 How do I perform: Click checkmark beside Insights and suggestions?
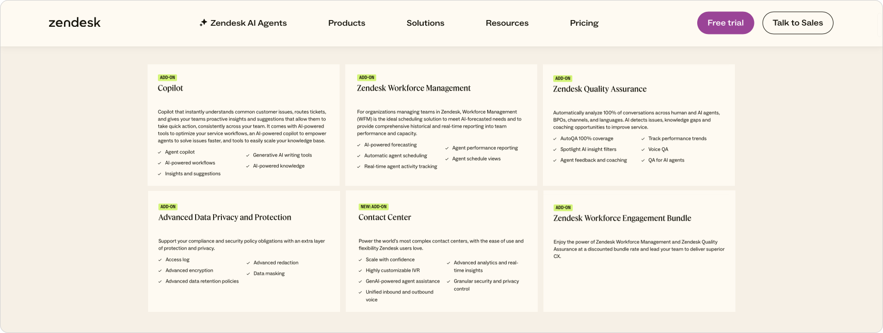point(159,174)
